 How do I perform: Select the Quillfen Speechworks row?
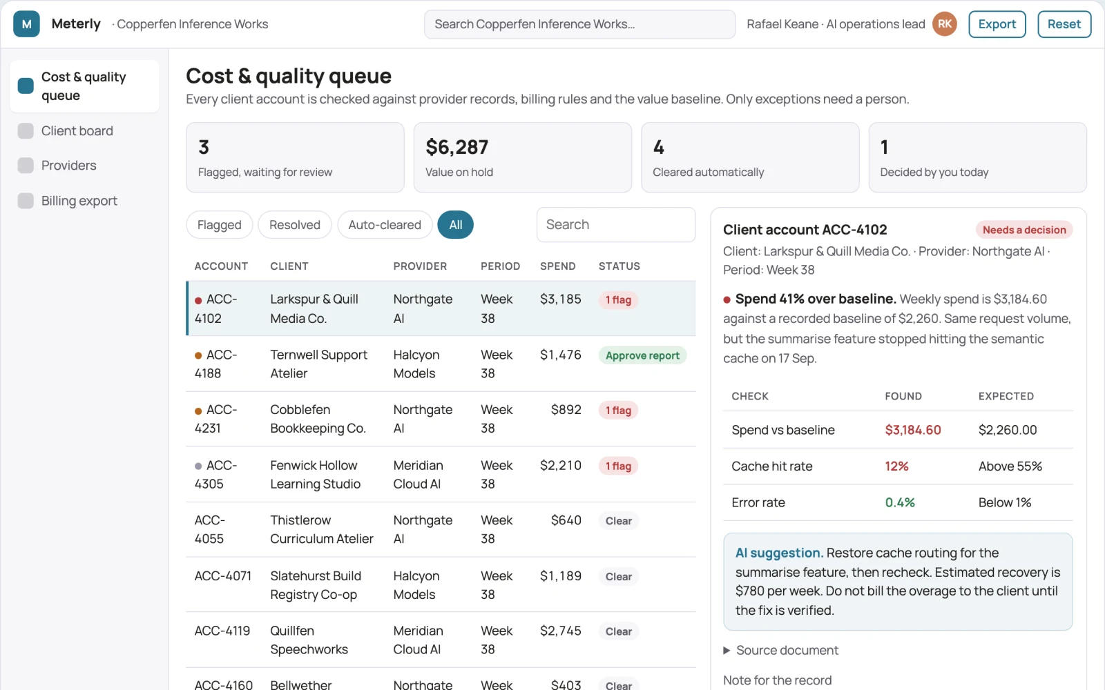coord(441,640)
